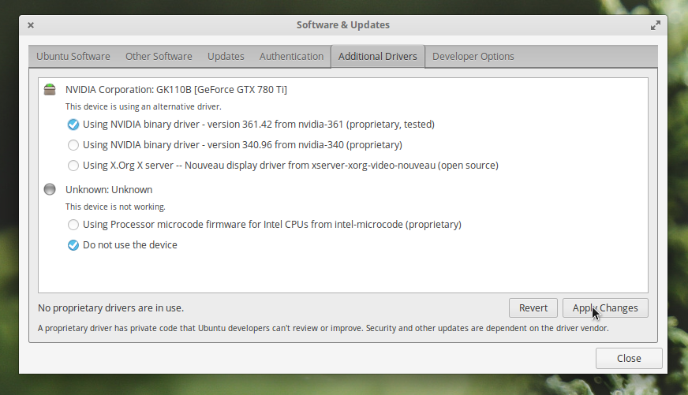Click the Software & Updates window title
The height and width of the screenshot is (395, 688).
(x=343, y=25)
